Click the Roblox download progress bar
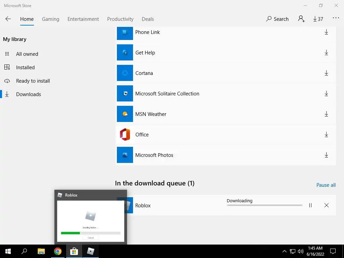The image size is (344, 258). coord(265,205)
